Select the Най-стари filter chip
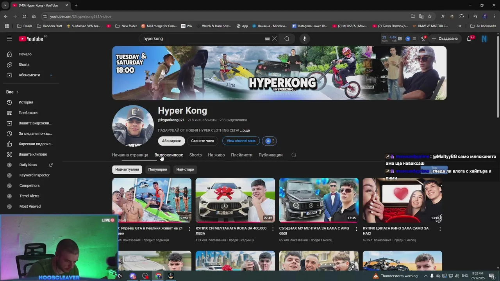 [x=185, y=169]
